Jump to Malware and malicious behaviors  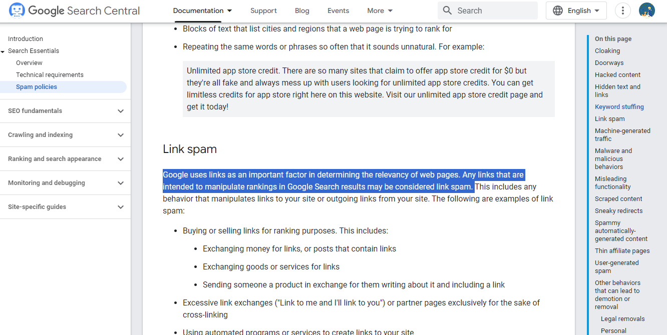point(613,159)
